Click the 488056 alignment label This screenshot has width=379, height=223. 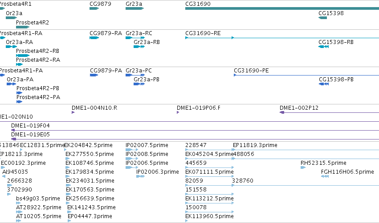point(244,154)
